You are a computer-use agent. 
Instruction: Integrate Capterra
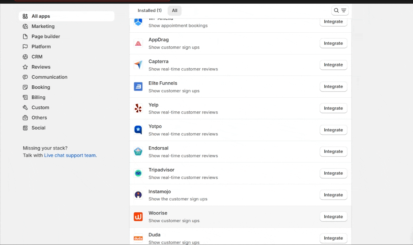pyautogui.click(x=333, y=65)
